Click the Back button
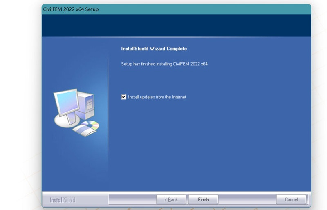Screen dimensions: 327x210 pos(171,199)
